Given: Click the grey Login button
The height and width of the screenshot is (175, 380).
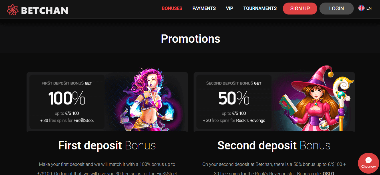Looking at the screenshot, I should (337, 9).
